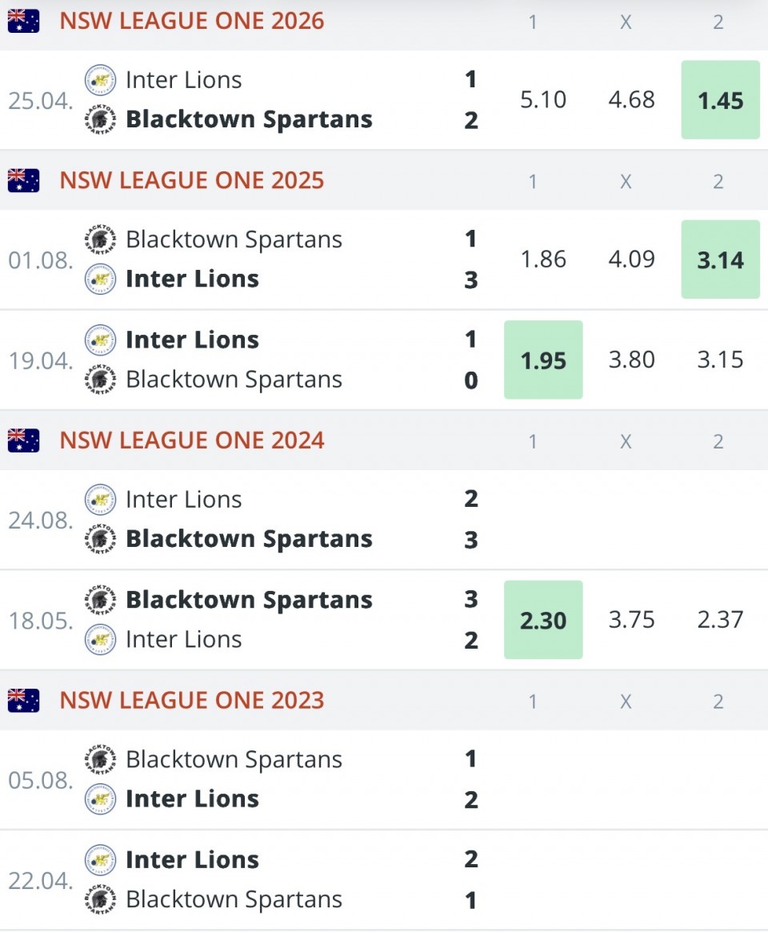Click the Blacktown Spartans logo in the 01.08. match
The image size is (768, 933).
(101, 239)
